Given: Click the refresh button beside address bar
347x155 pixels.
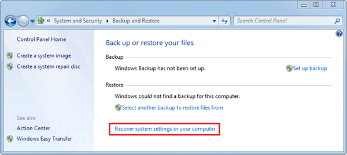Looking at the screenshot, I should point(225,21).
